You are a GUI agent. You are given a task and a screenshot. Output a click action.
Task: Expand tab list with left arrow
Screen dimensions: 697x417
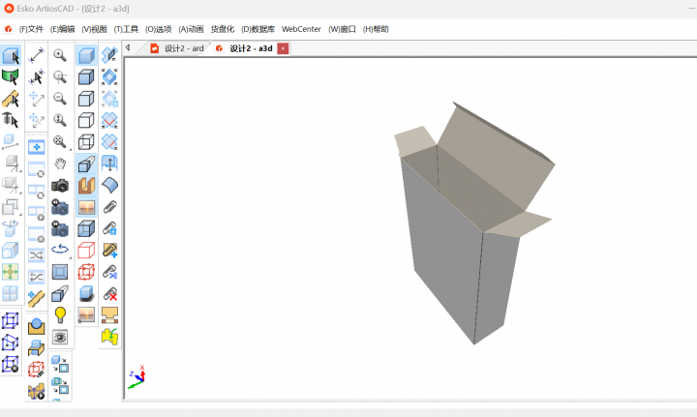coord(129,47)
